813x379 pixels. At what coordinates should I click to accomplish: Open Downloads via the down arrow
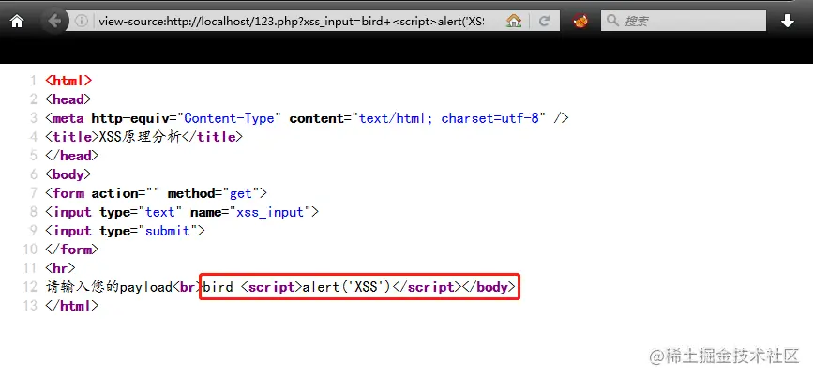pyautogui.click(x=788, y=22)
